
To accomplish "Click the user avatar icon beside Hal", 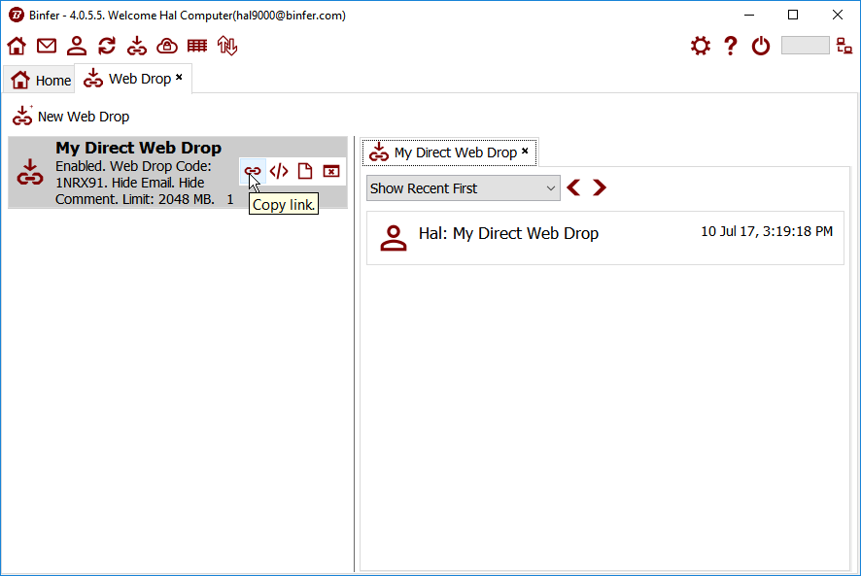I will [x=394, y=238].
